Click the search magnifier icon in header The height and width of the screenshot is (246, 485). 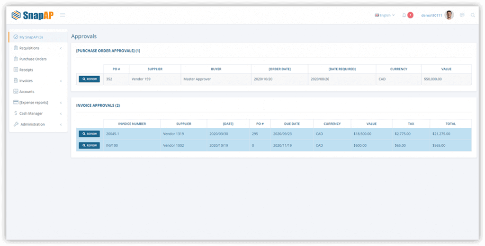(x=473, y=15)
